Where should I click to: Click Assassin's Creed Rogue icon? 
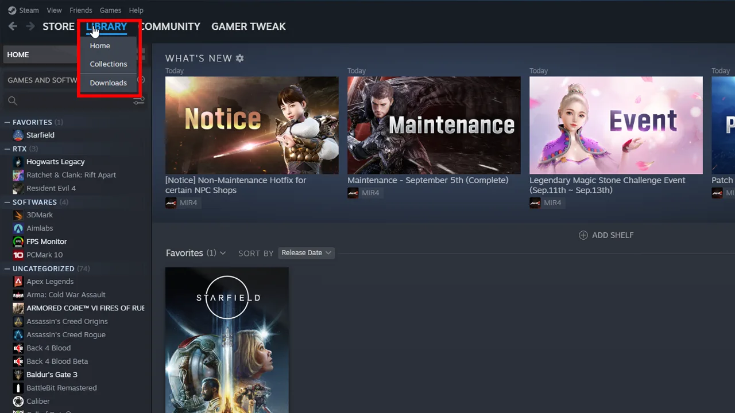(18, 334)
